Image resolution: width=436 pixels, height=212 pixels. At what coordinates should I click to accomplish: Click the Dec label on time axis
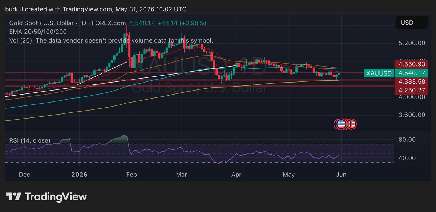24,175
